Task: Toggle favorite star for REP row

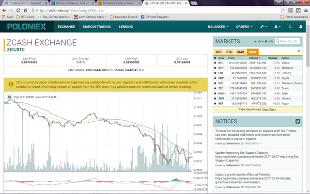Action: click(x=215, y=103)
